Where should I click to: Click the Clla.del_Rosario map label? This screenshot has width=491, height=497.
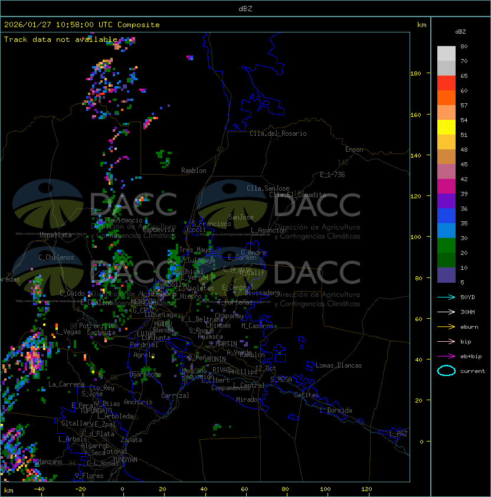(278, 133)
